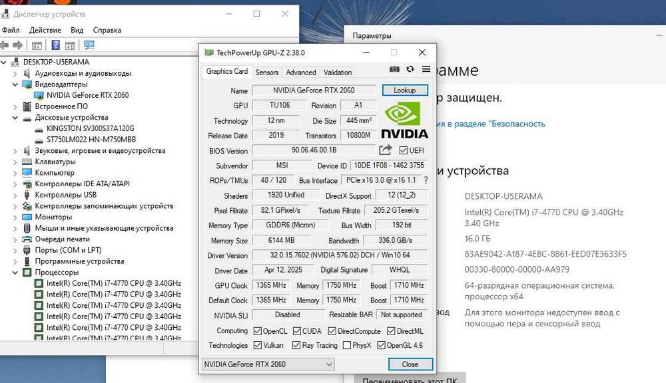Toggle the OpenGL 4.6 checkbox
This screenshot has width=666, height=383.
pyautogui.click(x=381, y=345)
